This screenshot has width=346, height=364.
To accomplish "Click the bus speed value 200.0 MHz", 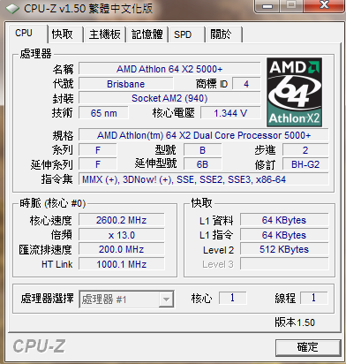I will click(x=121, y=249).
